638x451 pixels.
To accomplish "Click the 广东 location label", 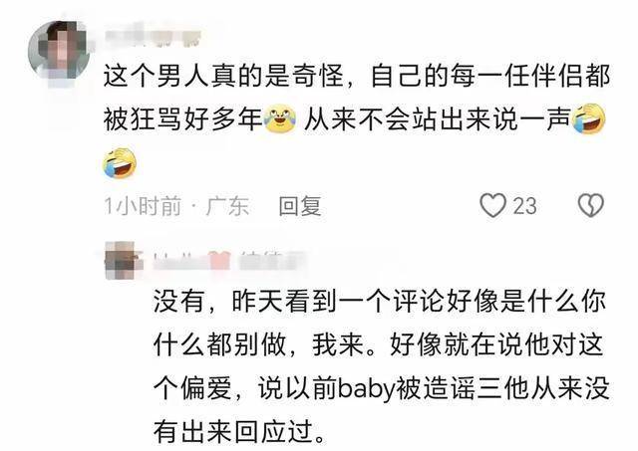I will [x=227, y=206].
